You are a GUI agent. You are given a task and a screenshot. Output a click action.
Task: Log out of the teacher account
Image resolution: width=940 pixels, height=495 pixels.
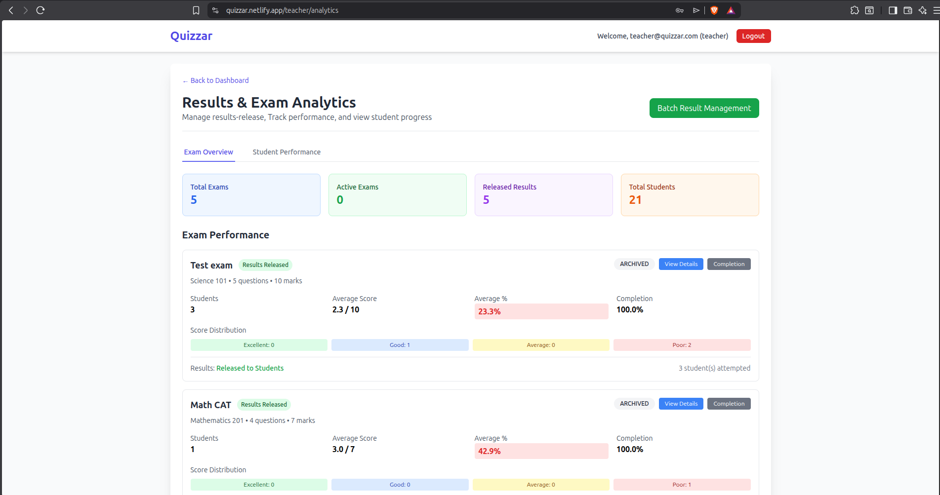[753, 36]
